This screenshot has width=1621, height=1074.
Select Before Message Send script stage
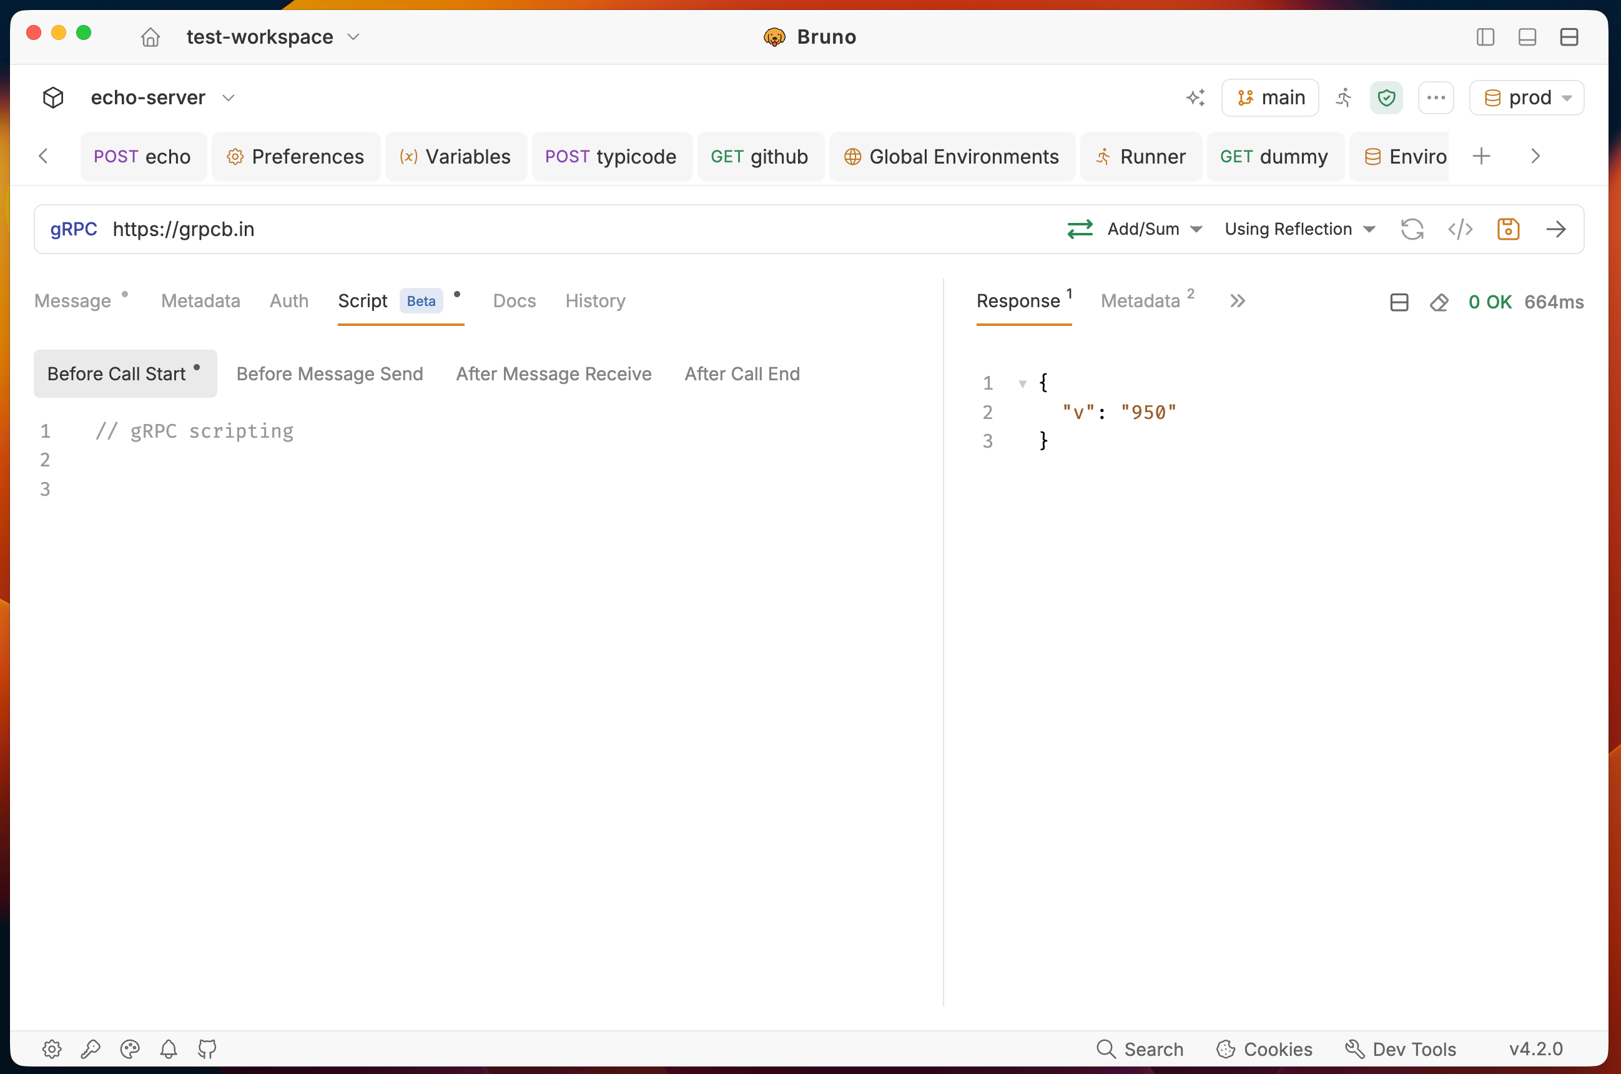(x=330, y=374)
